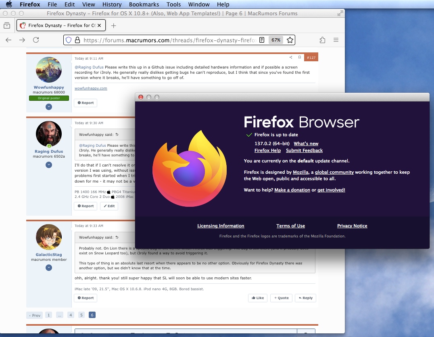Viewport: 434px width, 337px height.
Task: Like GalacticStag's post
Action: click(x=258, y=298)
